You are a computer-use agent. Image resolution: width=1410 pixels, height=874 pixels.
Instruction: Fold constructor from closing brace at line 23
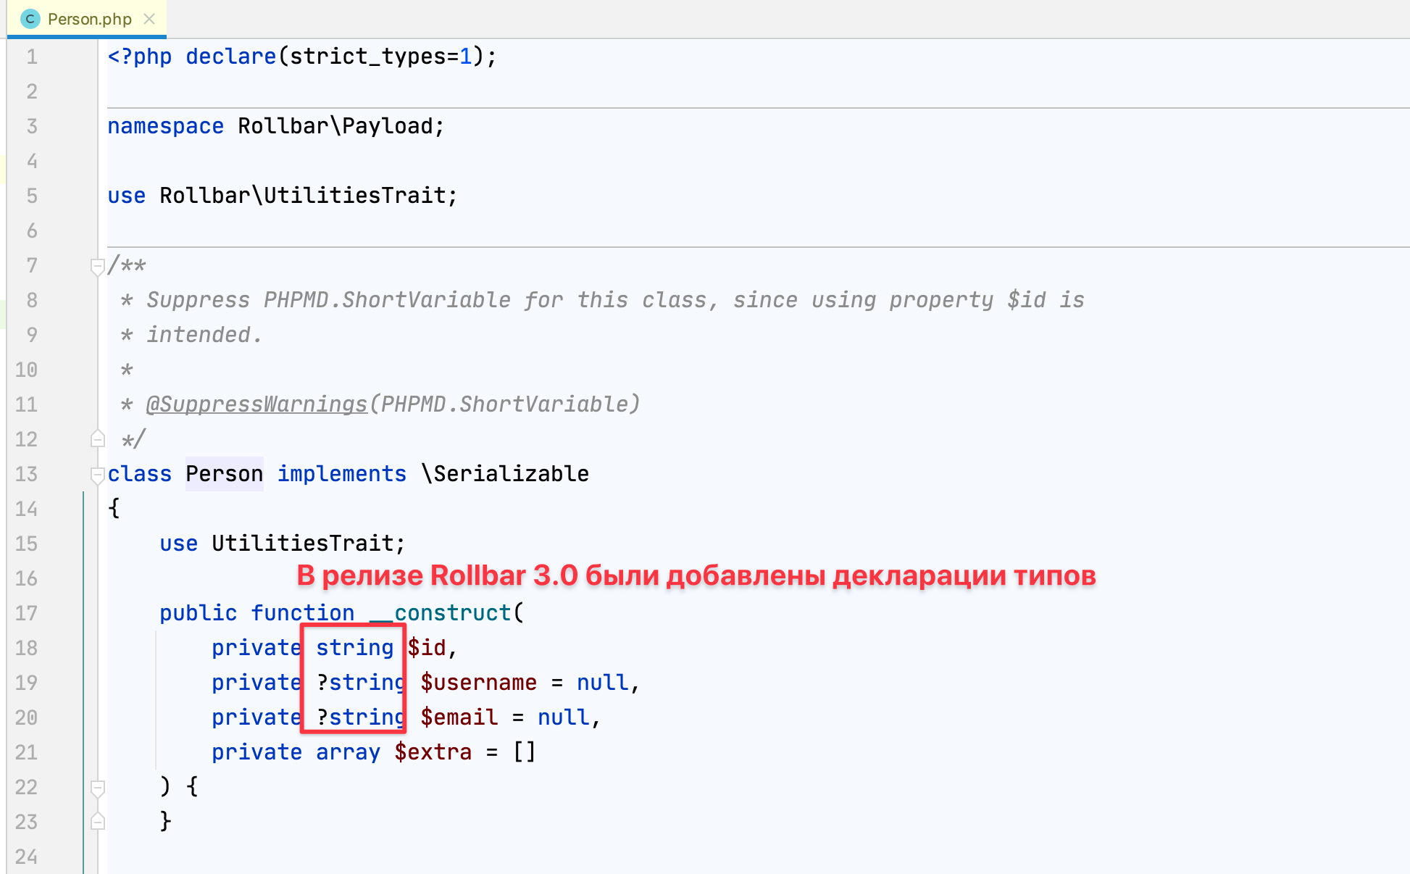tap(98, 821)
